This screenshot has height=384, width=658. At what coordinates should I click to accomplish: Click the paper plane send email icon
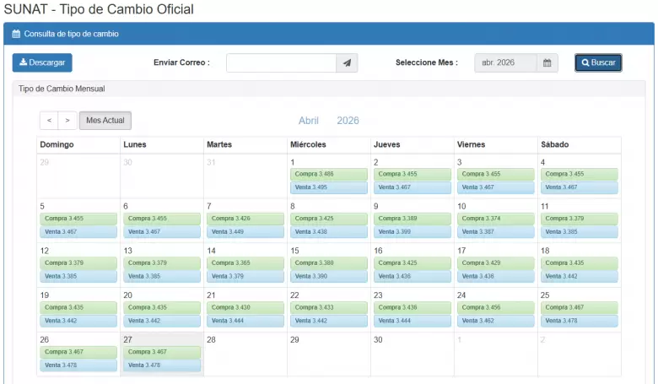click(347, 63)
